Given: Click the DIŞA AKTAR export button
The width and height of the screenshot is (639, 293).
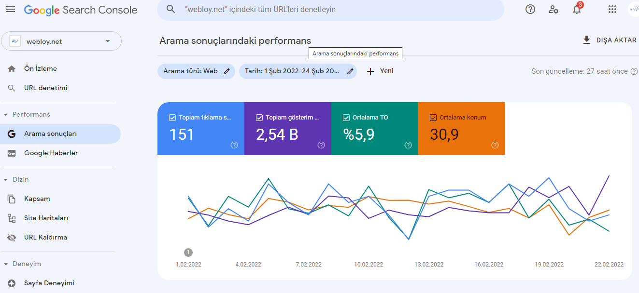Looking at the screenshot, I should 610,40.
